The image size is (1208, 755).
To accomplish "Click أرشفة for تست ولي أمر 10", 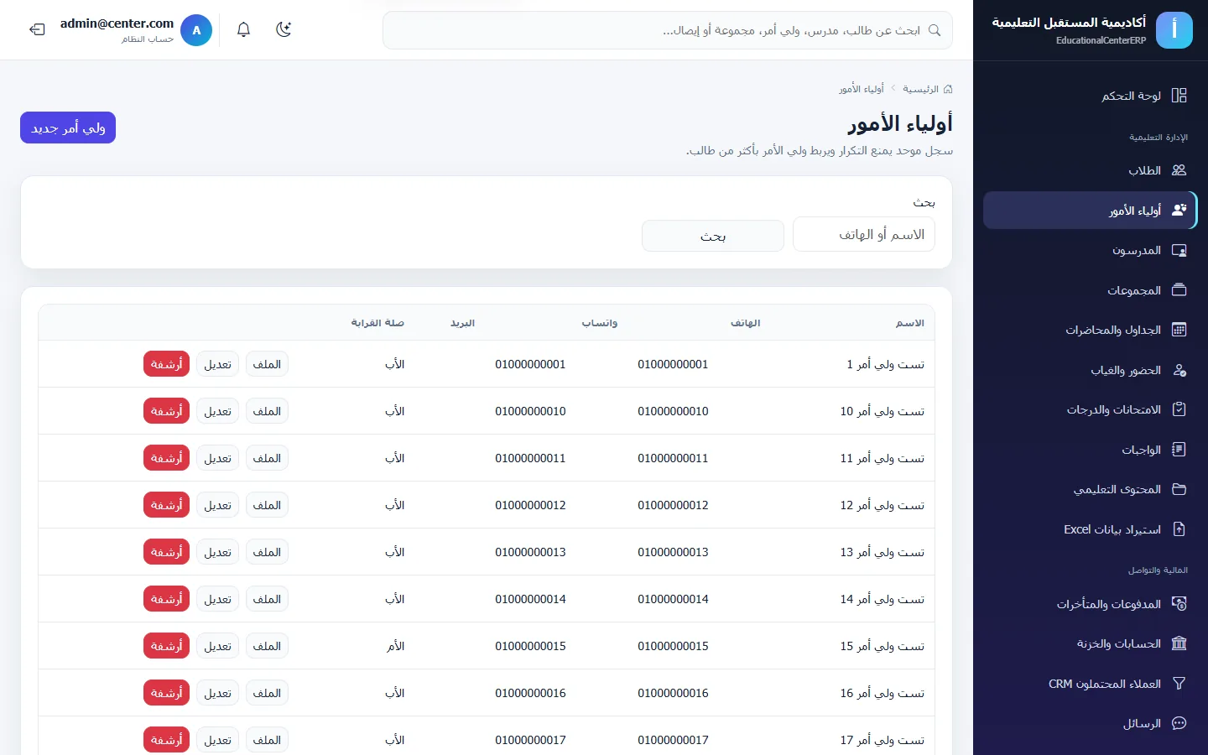I will tap(167, 411).
